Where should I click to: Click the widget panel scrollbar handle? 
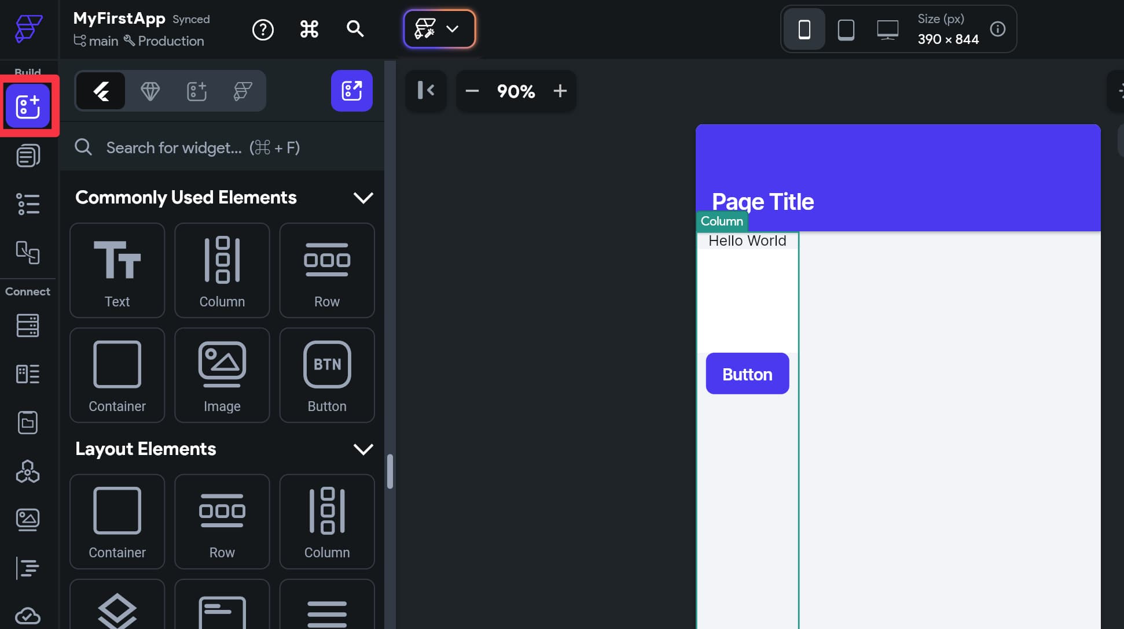coord(390,471)
